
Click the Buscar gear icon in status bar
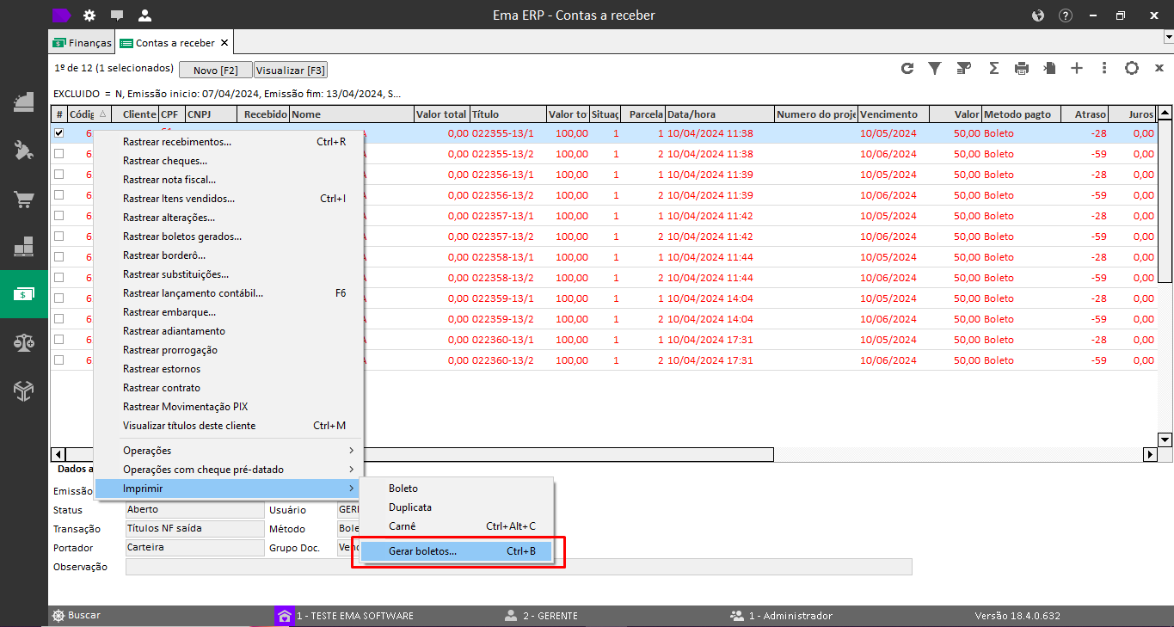point(58,616)
